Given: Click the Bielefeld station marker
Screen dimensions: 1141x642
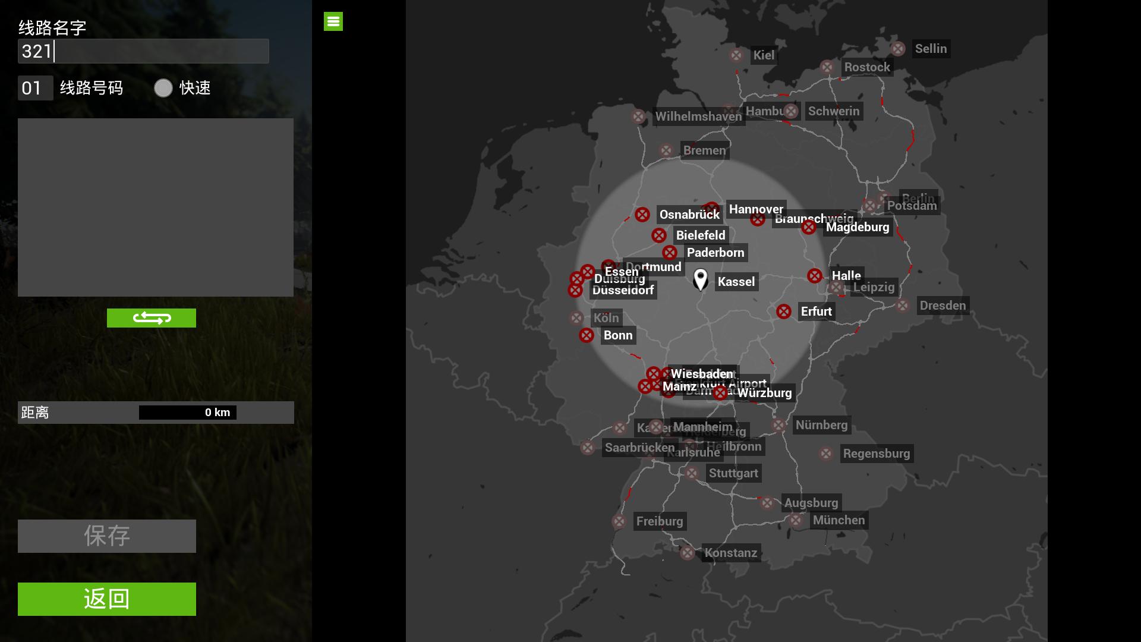Looking at the screenshot, I should (658, 235).
